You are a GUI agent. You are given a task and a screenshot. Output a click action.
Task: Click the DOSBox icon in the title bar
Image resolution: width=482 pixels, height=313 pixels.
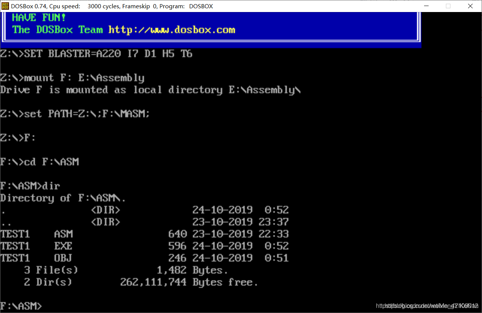(x=5, y=6)
